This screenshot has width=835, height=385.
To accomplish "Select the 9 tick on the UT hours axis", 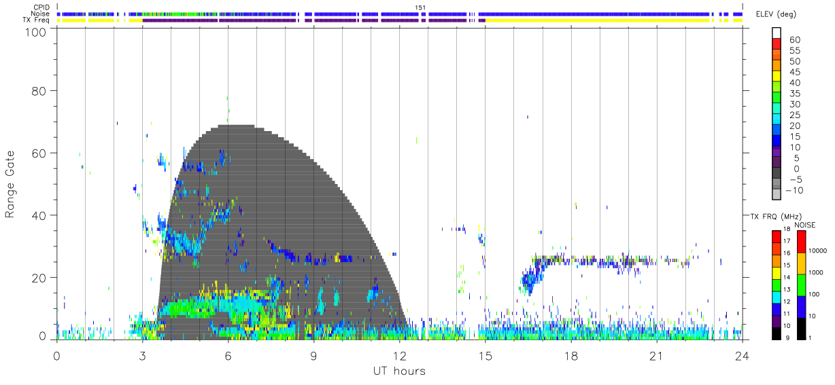I will [x=313, y=355].
